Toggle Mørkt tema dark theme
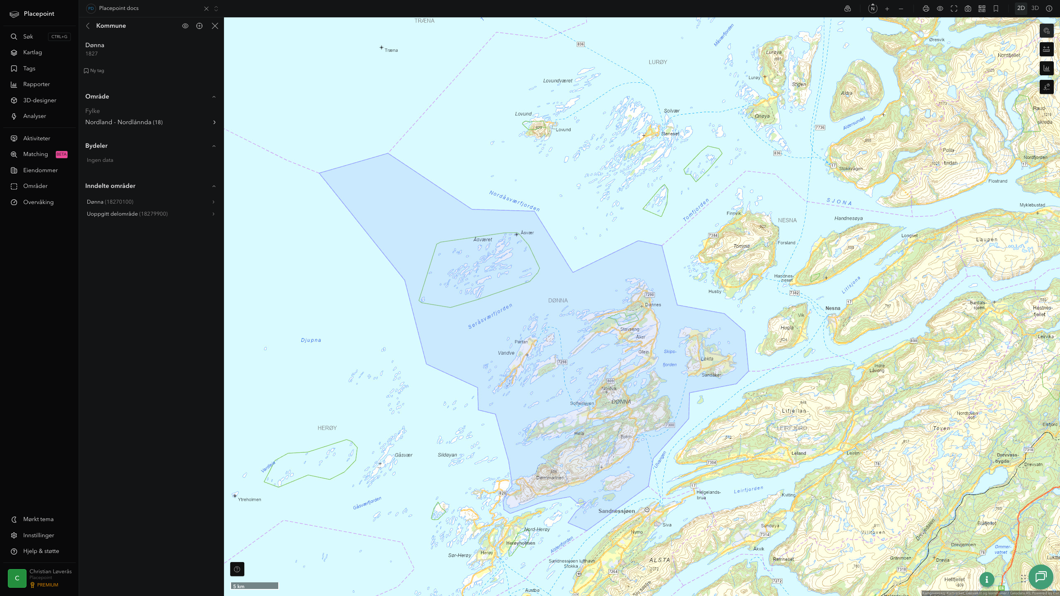 (x=39, y=519)
